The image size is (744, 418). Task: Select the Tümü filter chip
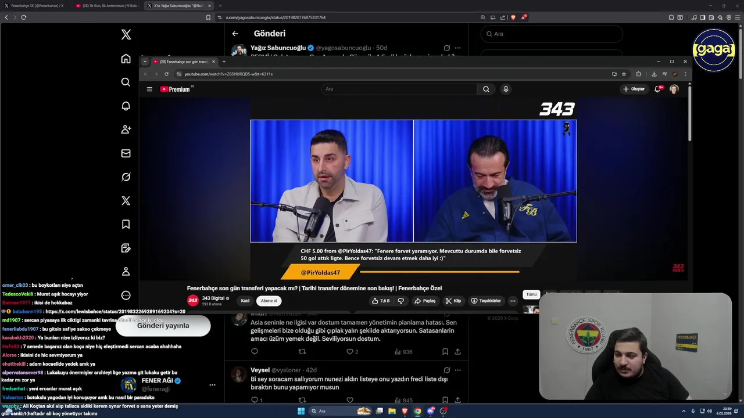coord(531,294)
